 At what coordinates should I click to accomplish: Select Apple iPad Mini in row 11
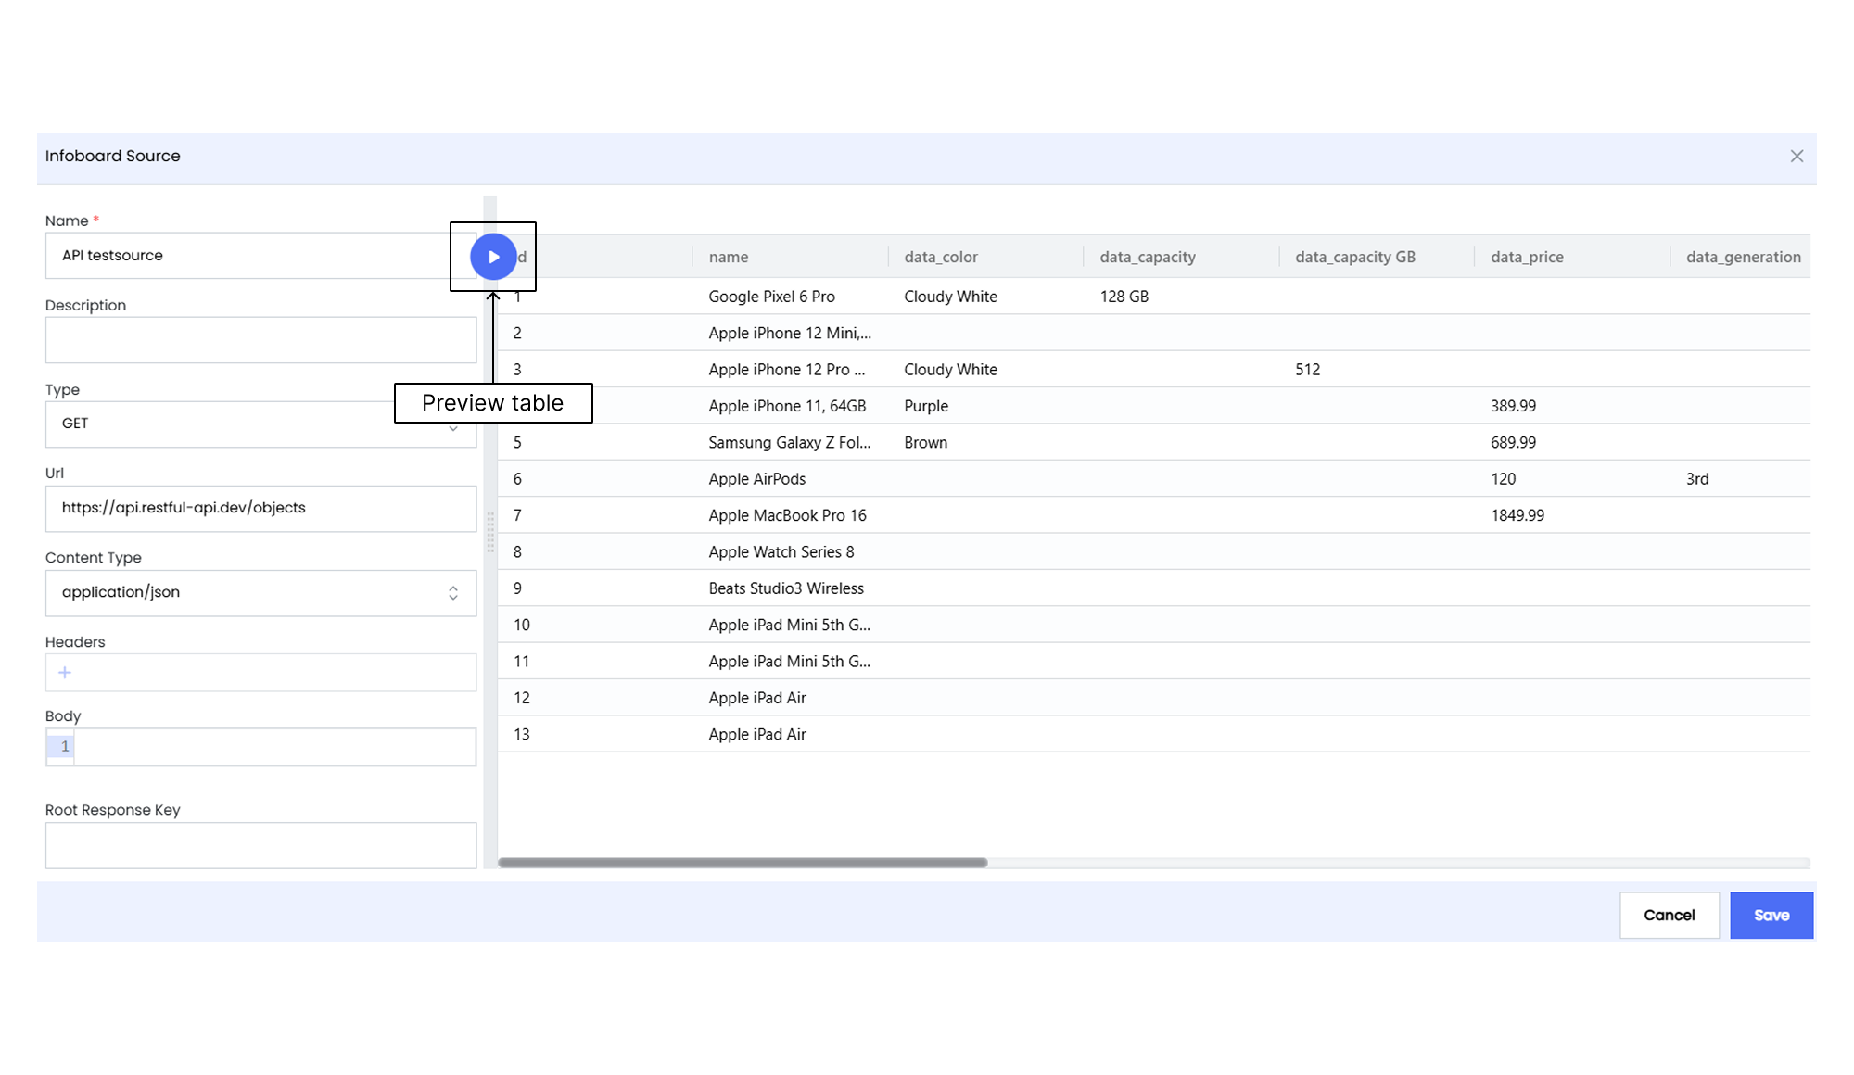(790, 662)
